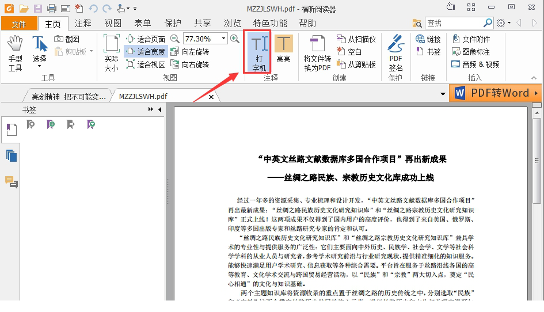Create a 空白 blank PDF

point(349,52)
